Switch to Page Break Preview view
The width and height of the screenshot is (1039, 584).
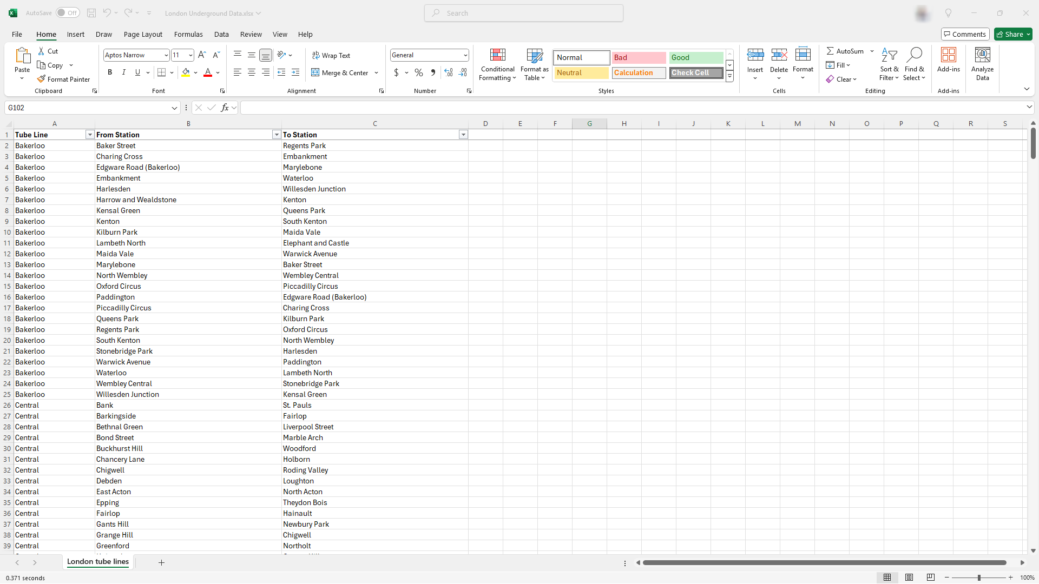pos(930,578)
